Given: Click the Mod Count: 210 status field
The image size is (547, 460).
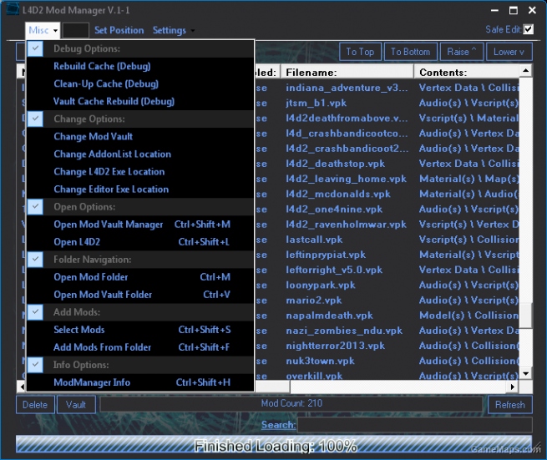Looking at the screenshot, I should (x=291, y=403).
